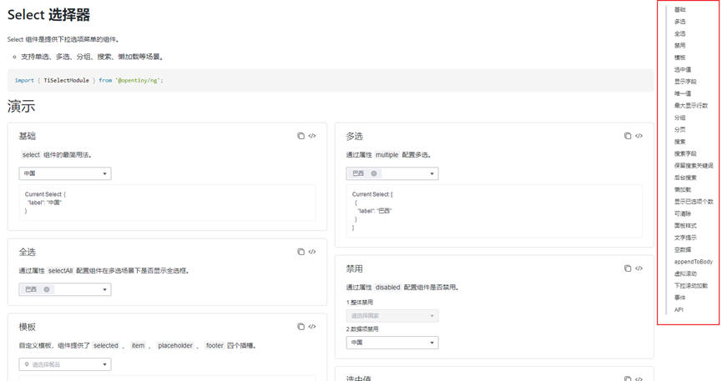Screen dimensions: 722x381
Task: Open 中国 select under 数据项禁用
Action: click(392, 343)
